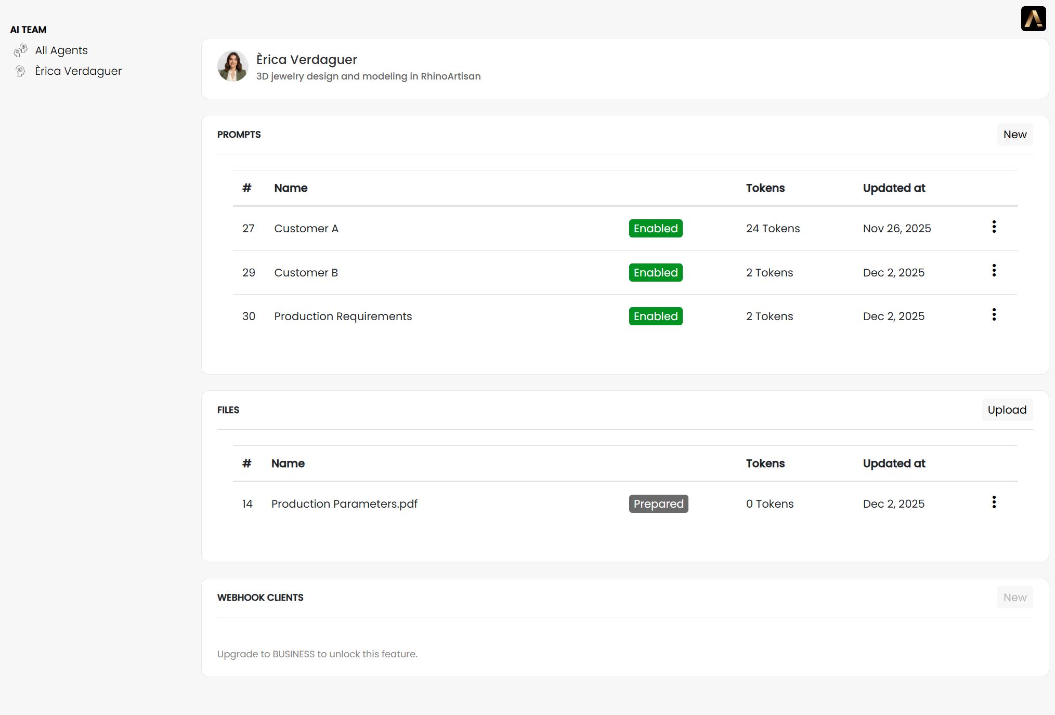Click the Èrica Verdaguer sidebar agent icon
1055x715 pixels.
coord(21,71)
